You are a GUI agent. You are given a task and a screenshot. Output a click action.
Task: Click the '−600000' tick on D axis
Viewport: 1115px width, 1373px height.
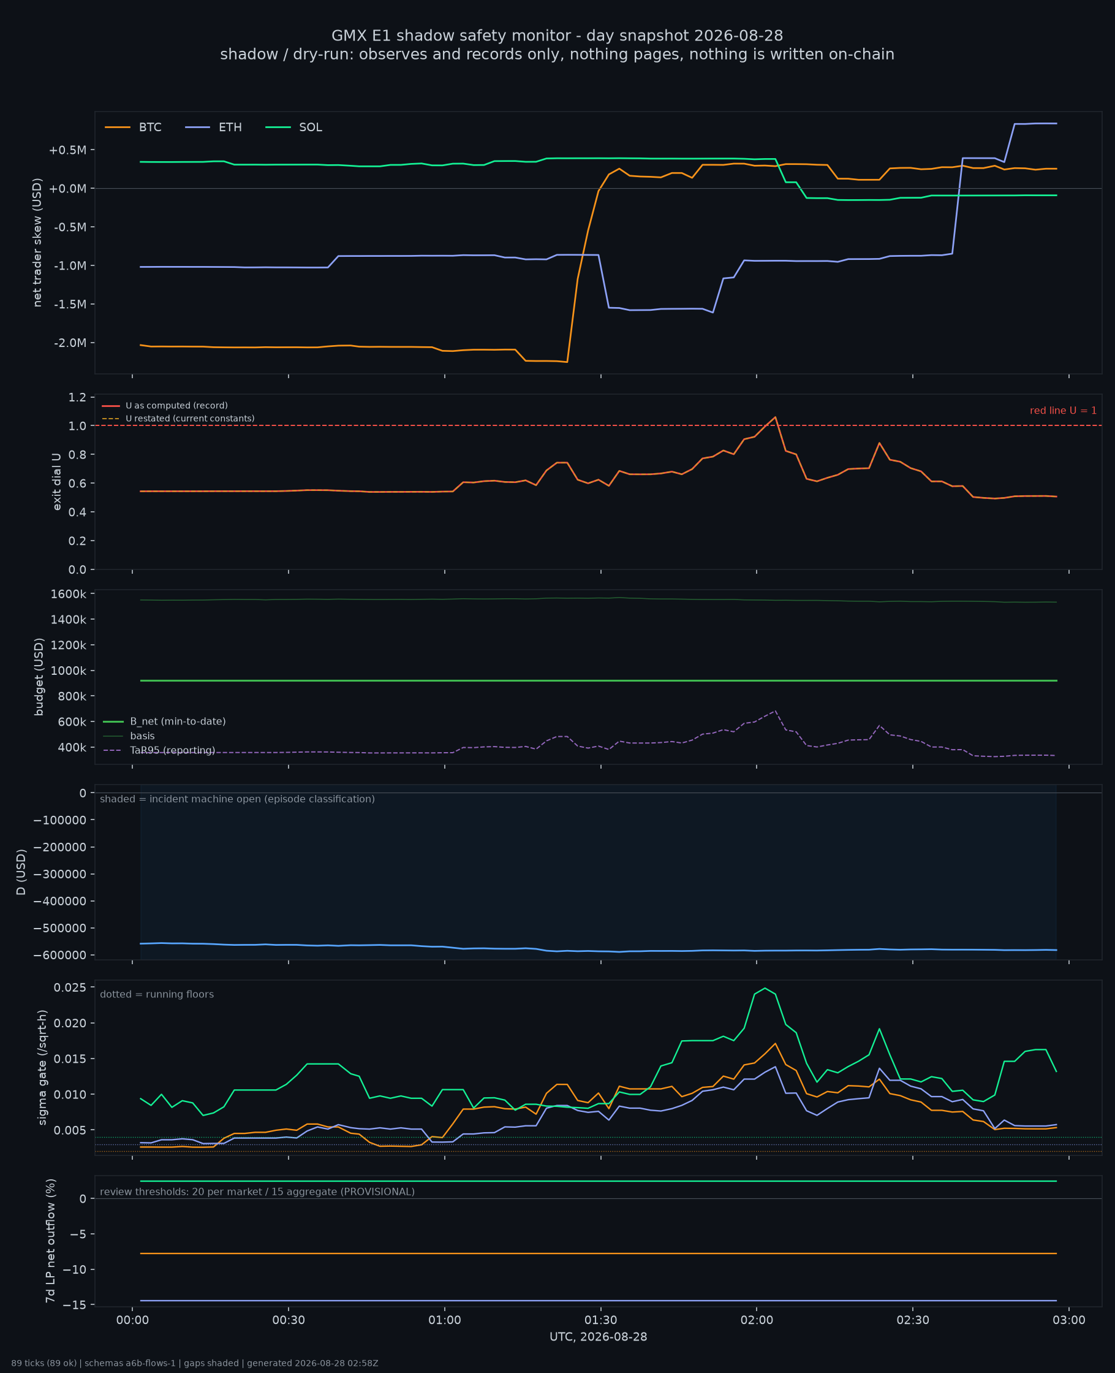pos(60,956)
